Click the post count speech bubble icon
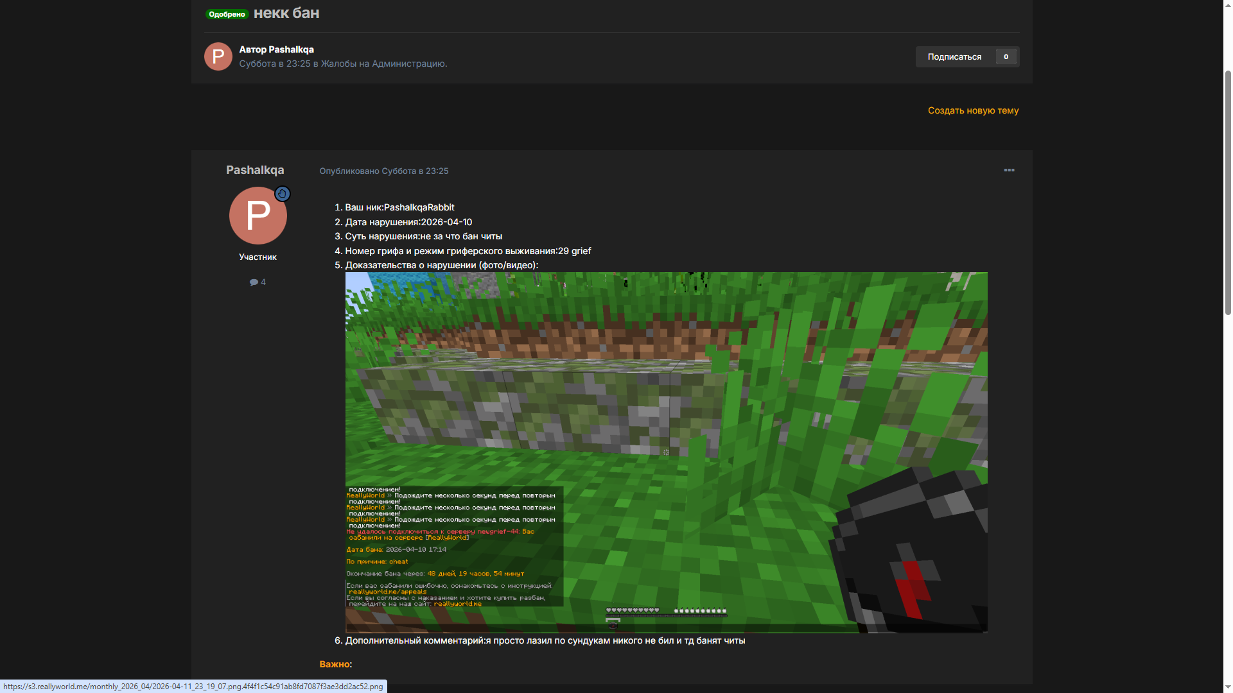 coord(254,282)
